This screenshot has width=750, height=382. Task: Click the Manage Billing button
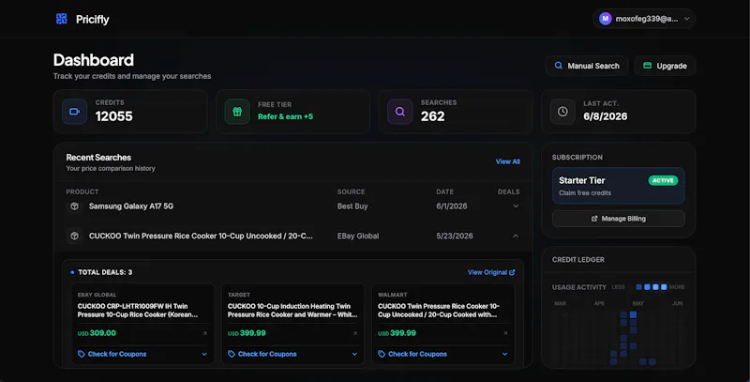click(x=618, y=219)
